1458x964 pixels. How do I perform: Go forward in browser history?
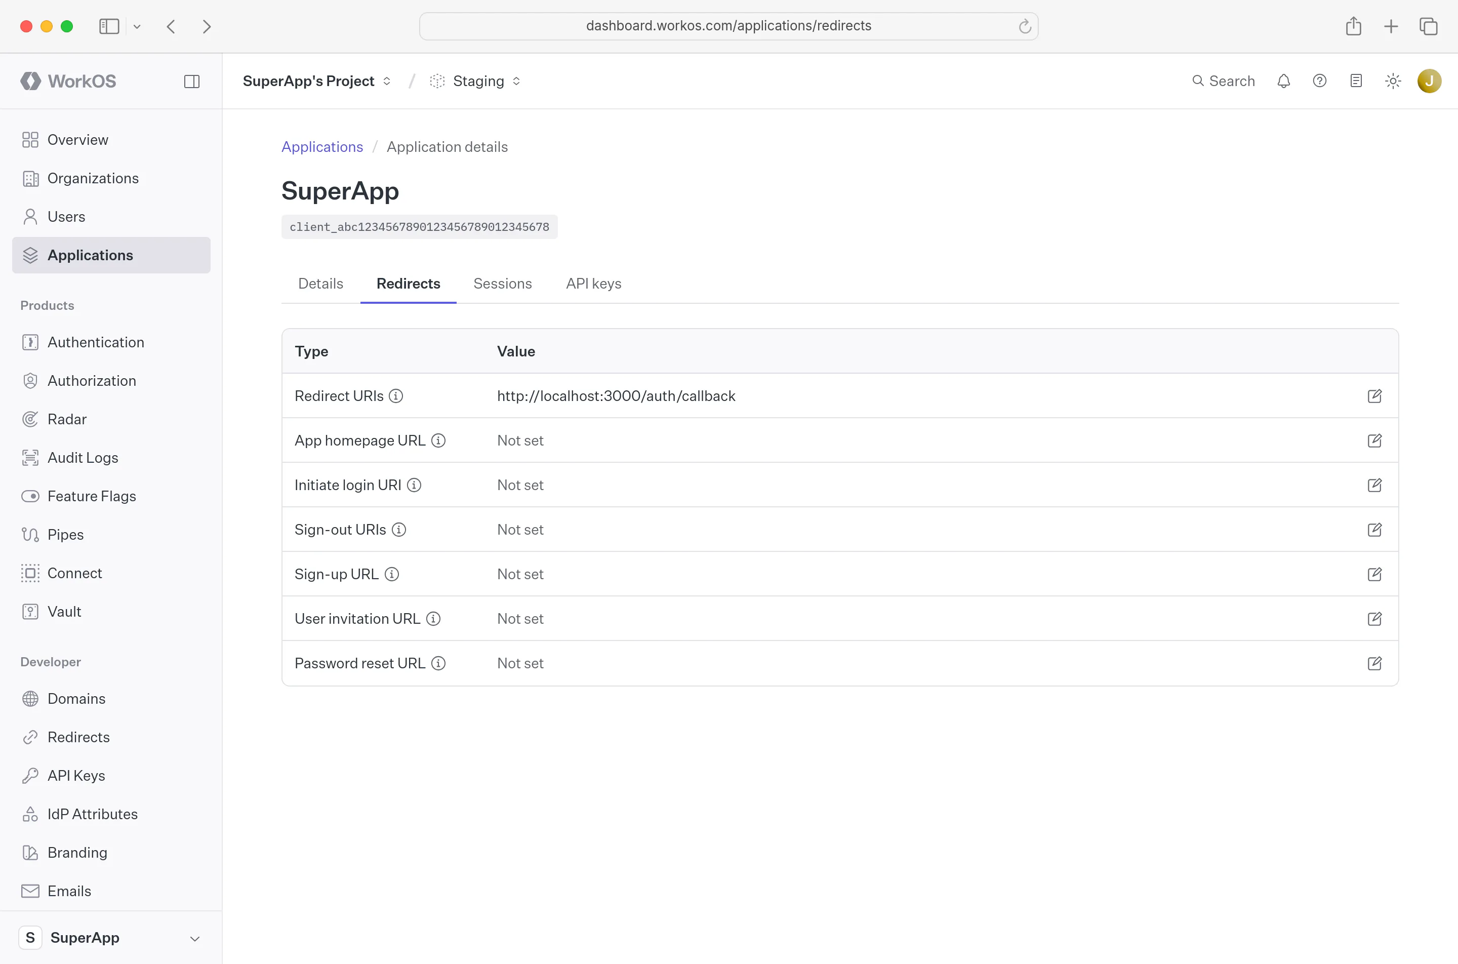207,26
